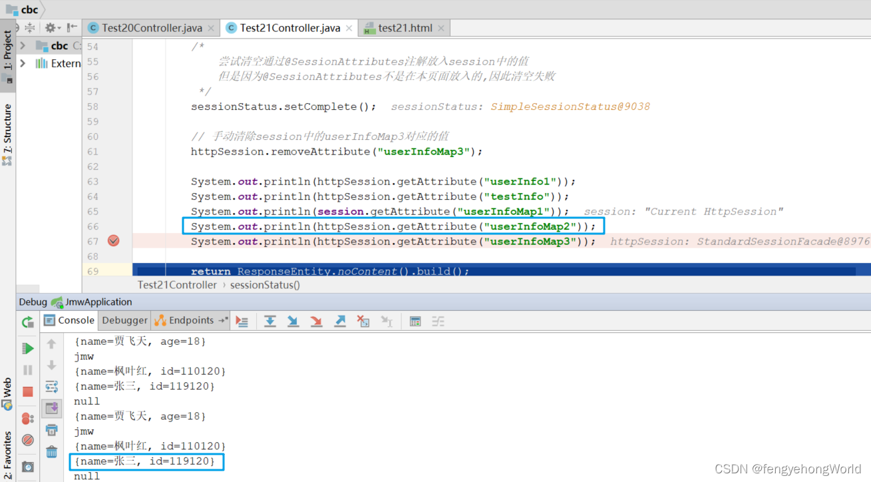871x482 pixels.
Task: Toggle breakpoint on line 67
Action: [x=113, y=241]
